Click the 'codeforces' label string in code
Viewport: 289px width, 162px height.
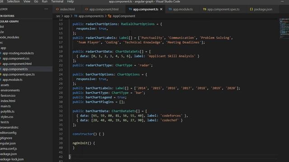coord(172,116)
